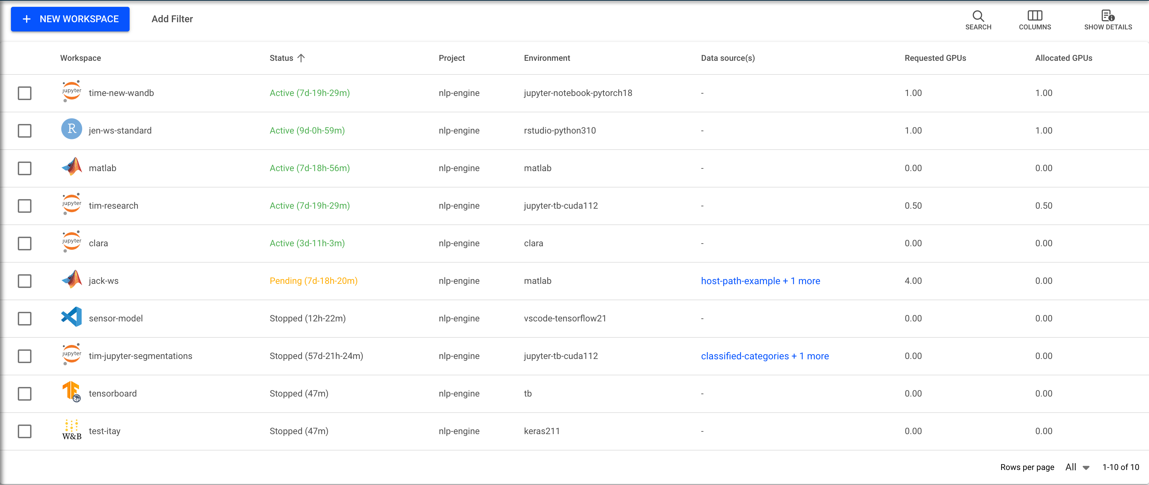Create a new workspace
Screen dimensions: 1149x485
click(x=70, y=19)
